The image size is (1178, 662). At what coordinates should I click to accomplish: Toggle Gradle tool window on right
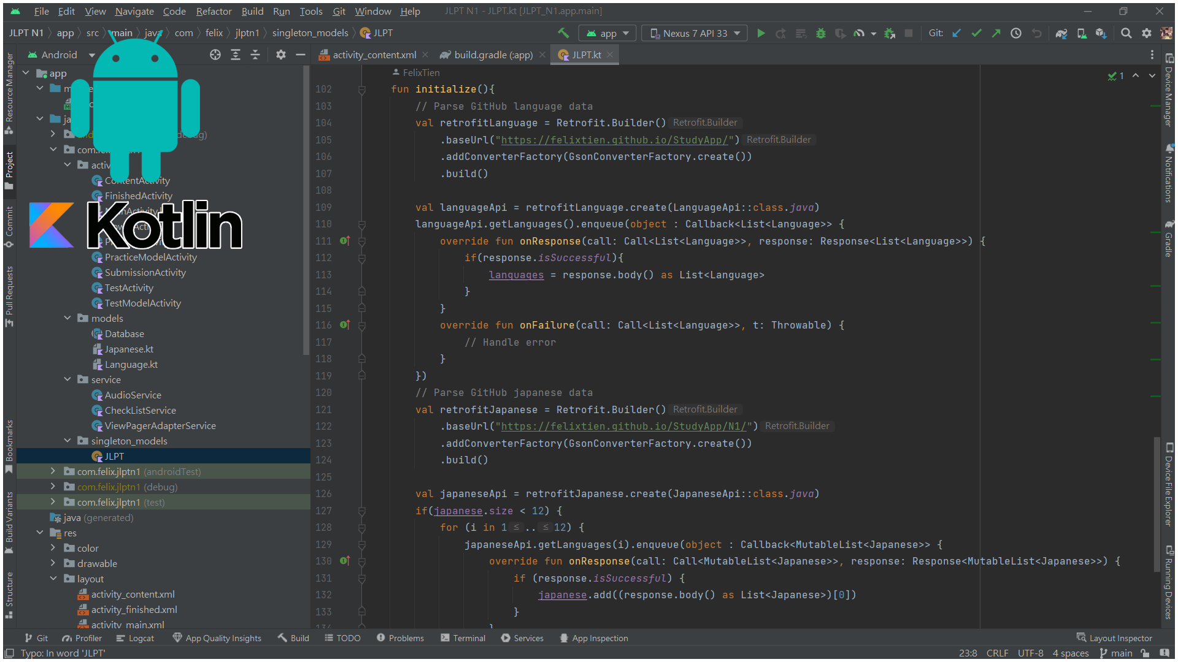pos(1169,238)
